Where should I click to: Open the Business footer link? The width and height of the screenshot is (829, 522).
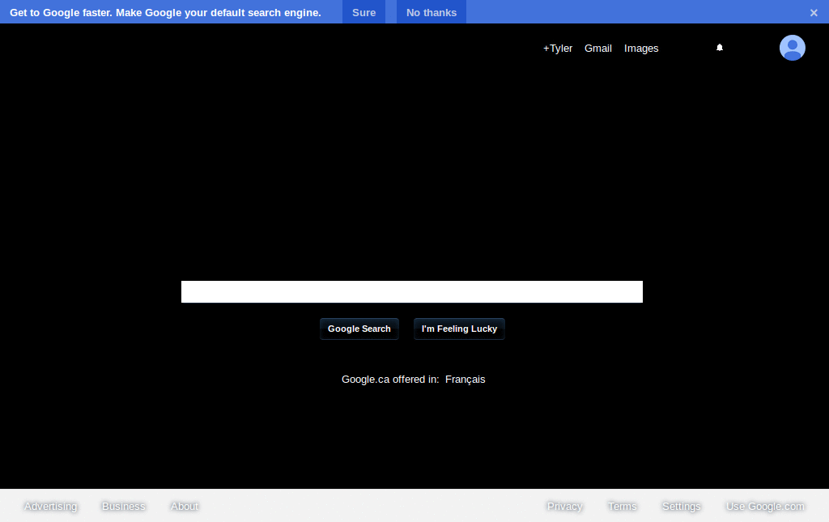coord(123,506)
